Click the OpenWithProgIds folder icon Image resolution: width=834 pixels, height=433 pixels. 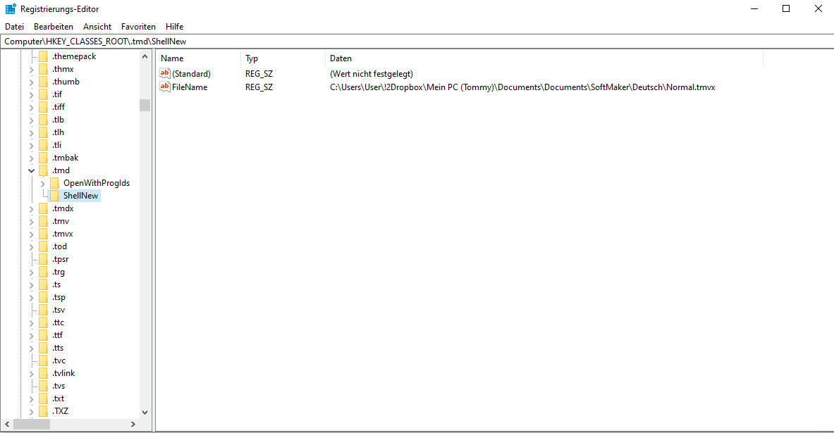[54, 183]
